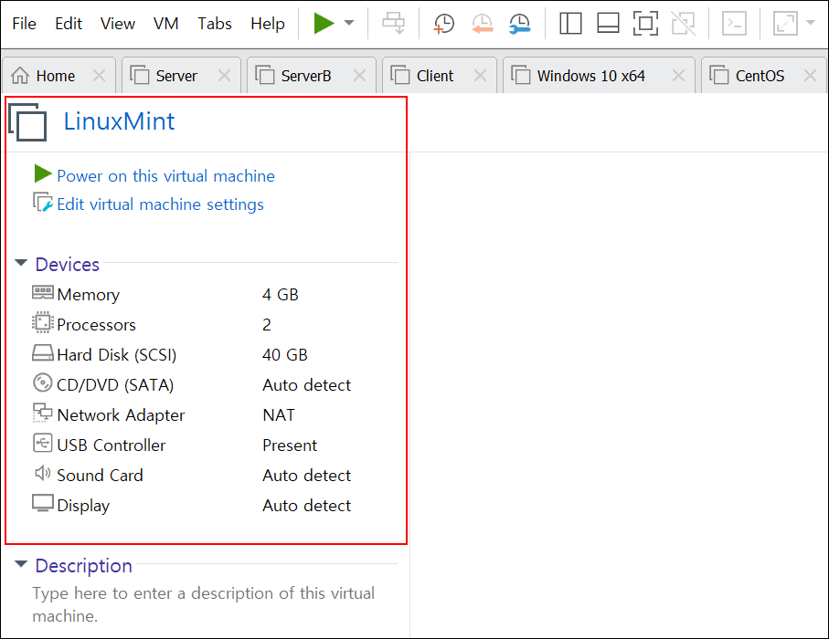The image size is (829, 639).
Task: Revert to snapshot using the orange arrow clock icon
Action: 483,24
